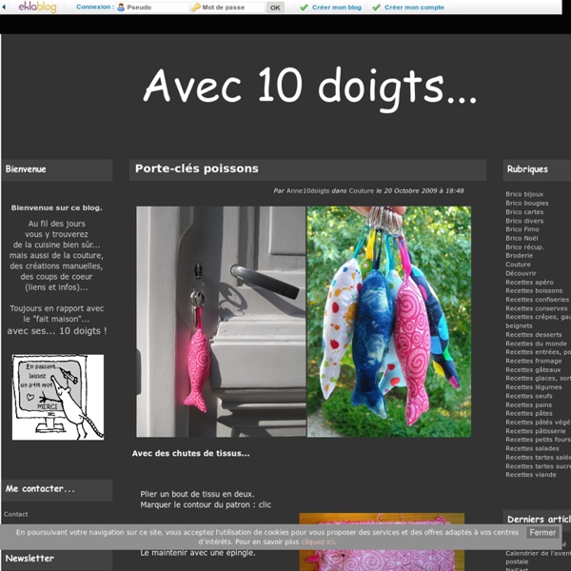Focus the Mot de passe field
Viewport: 571px width, 571px height.
(227, 8)
